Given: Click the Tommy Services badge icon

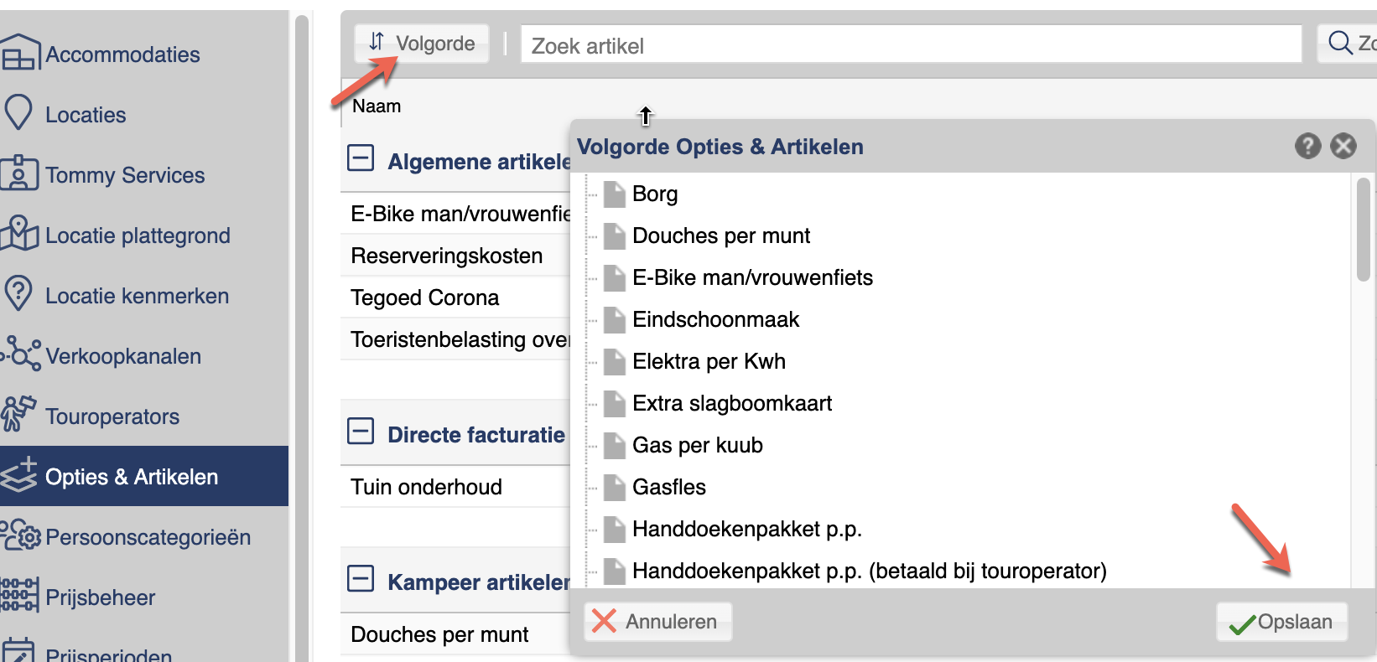Looking at the screenshot, I should coord(19,173).
